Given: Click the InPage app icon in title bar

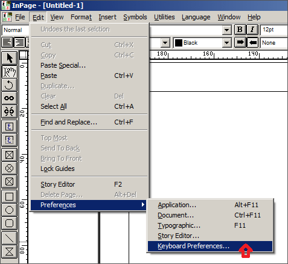Looking at the screenshot, I should [x=5, y=5].
